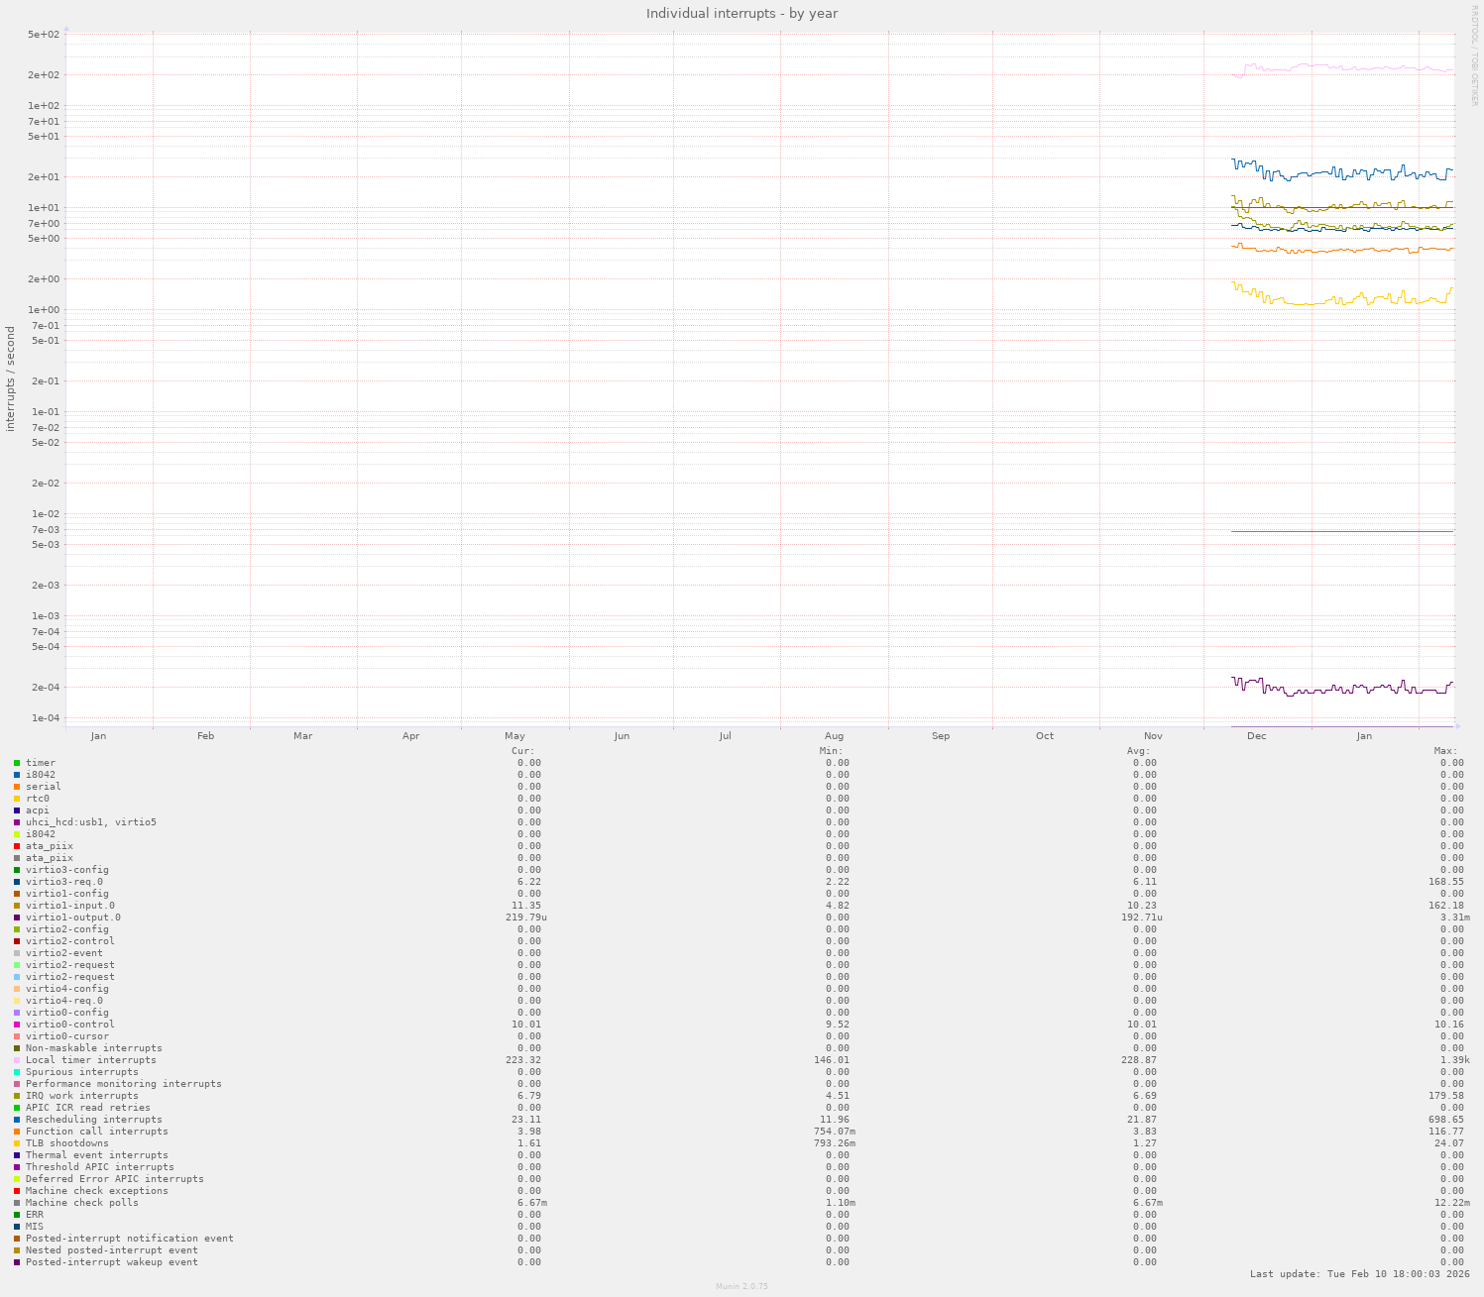Click the virtio3-req.0 legend color swatch
Viewport: 1484px width, 1297px height.
point(17,882)
